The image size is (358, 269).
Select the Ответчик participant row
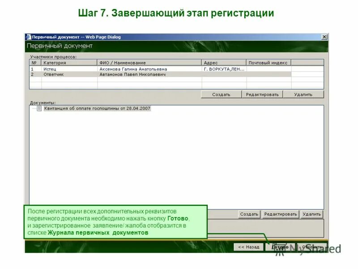pyautogui.click(x=161, y=74)
